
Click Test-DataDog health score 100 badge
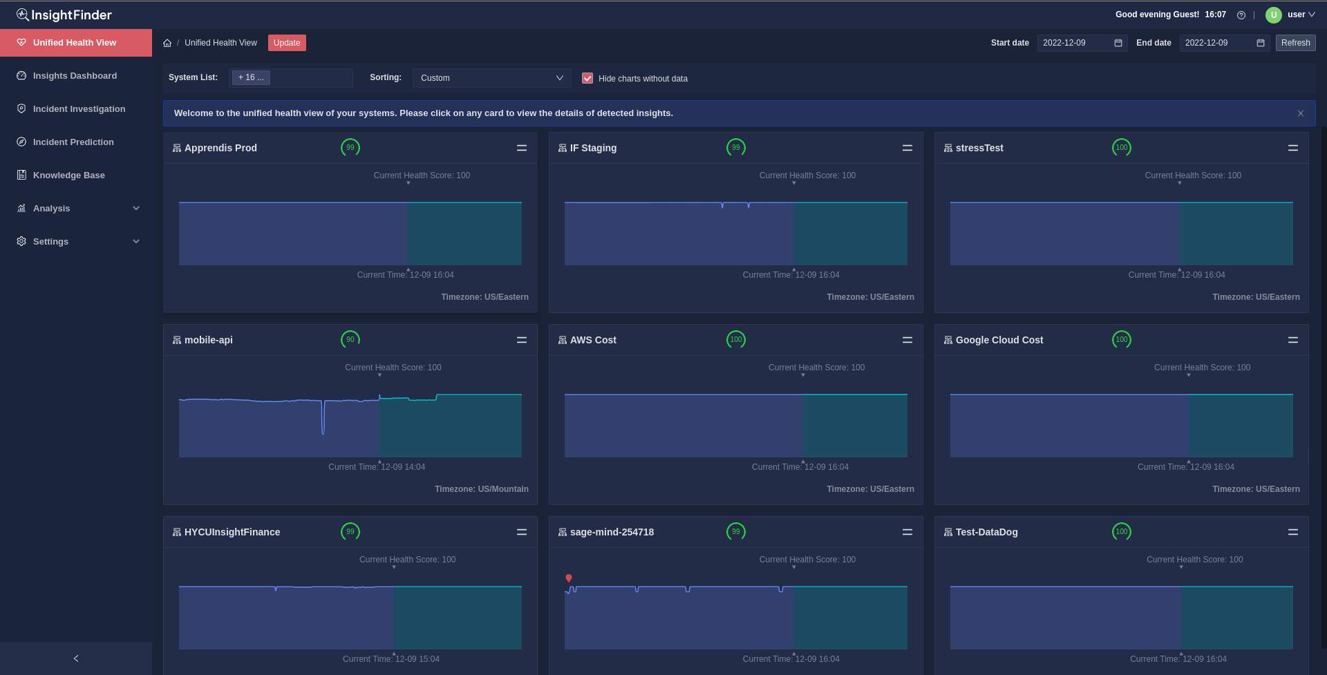point(1122,531)
